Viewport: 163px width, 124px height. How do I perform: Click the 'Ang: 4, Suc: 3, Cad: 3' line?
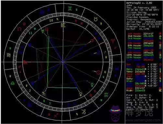click(142, 107)
